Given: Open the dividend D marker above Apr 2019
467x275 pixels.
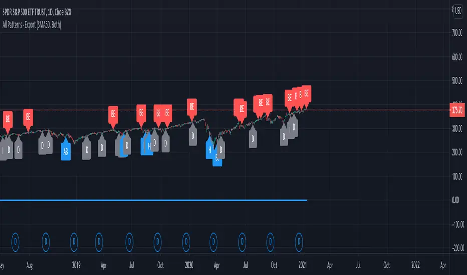Looking at the screenshot, I should pos(99,242).
